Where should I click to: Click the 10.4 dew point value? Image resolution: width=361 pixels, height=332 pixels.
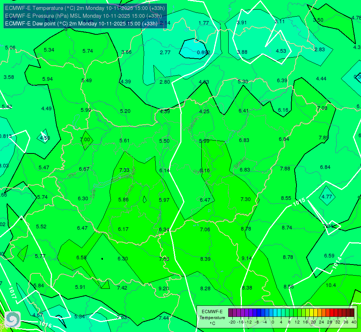click(x=331, y=285)
